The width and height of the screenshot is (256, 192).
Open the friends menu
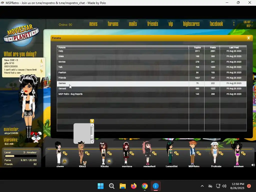153,24
